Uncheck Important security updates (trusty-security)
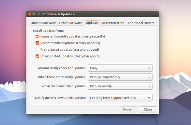191x125 pixels. pos(37,36)
